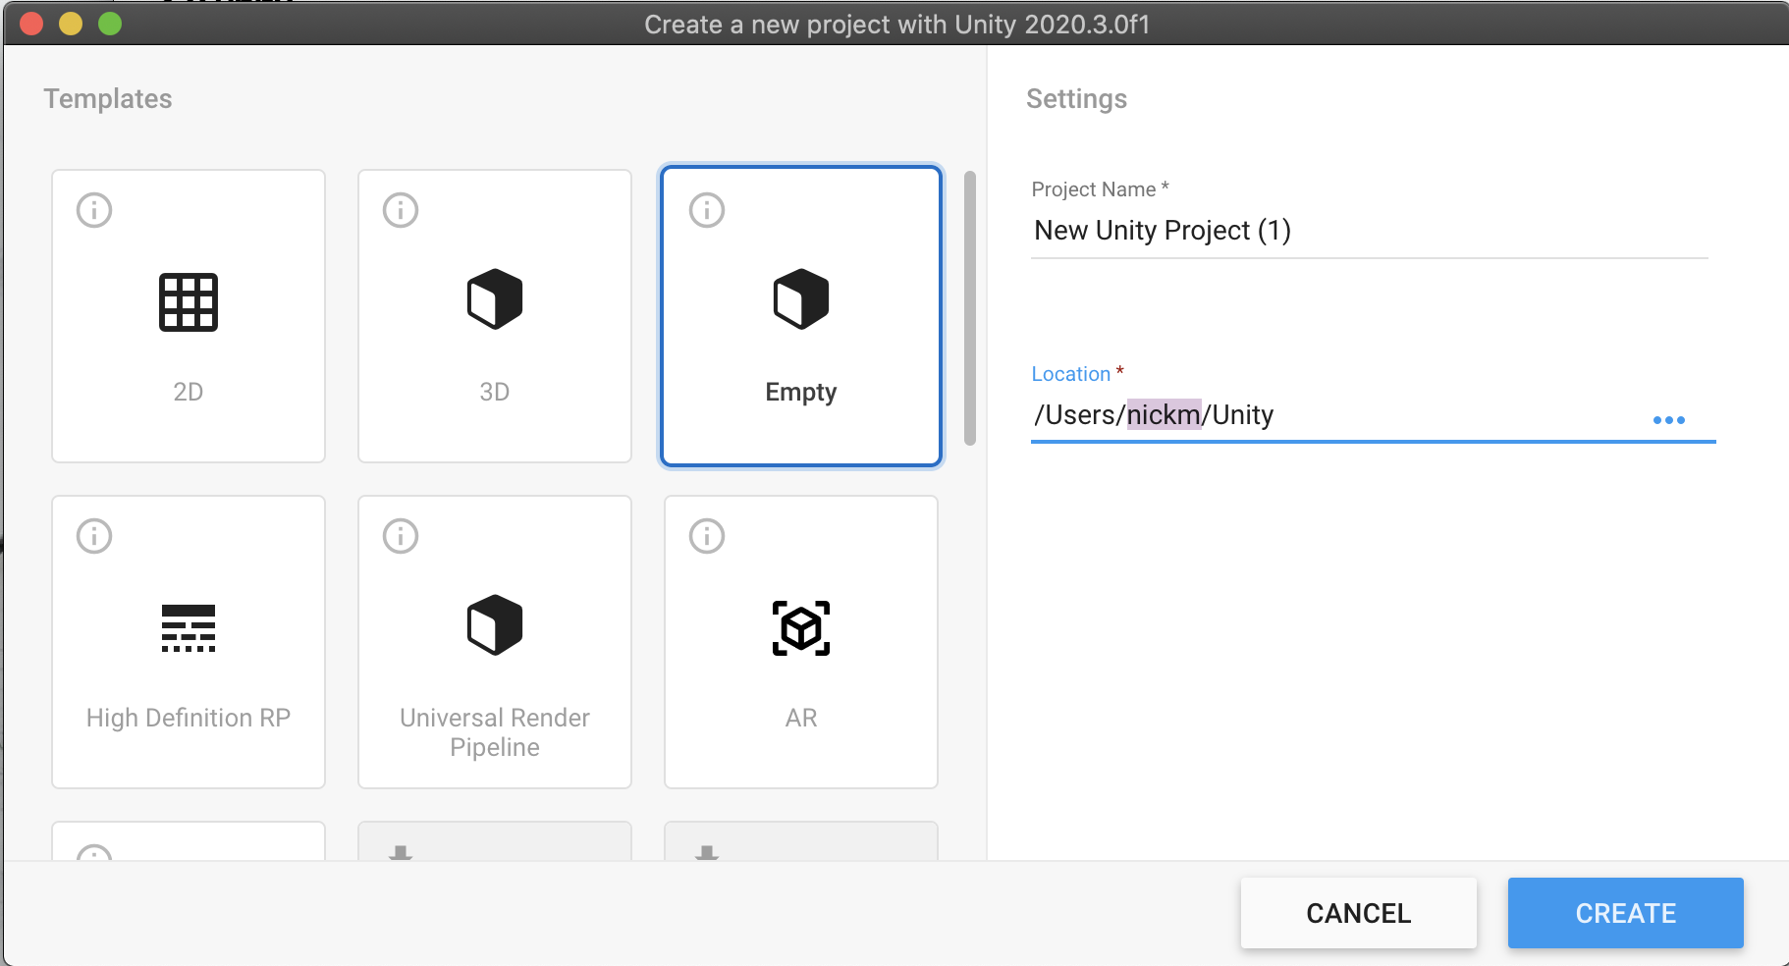Image resolution: width=1789 pixels, height=966 pixels.
Task: Click the info icon on AR template
Action: tap(707, 536)
